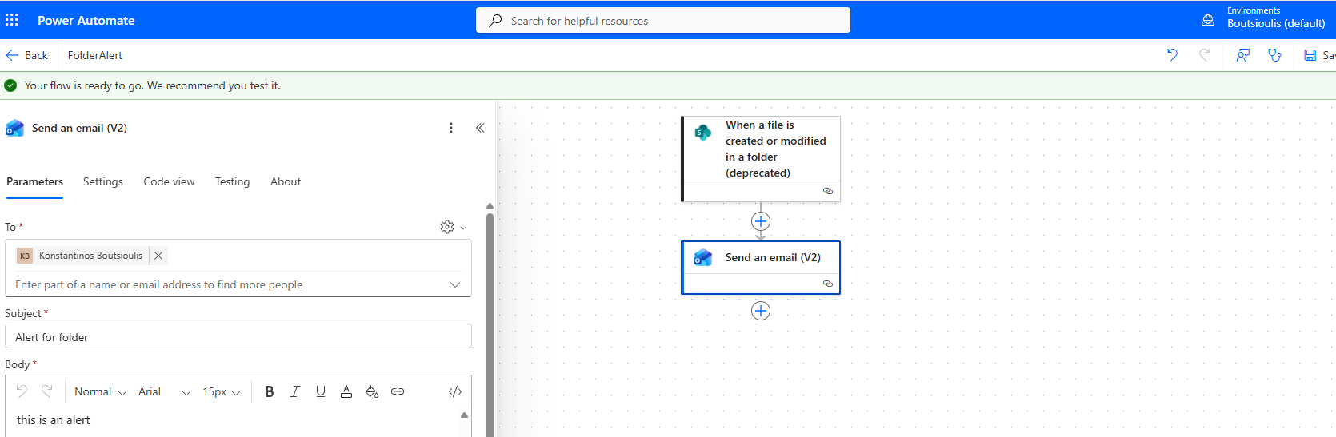Image resolution: width=1336 pixels, height=437 pixels.
Task: Click the Subject input field
Action: pyautogui.click(x=238, y=337)
